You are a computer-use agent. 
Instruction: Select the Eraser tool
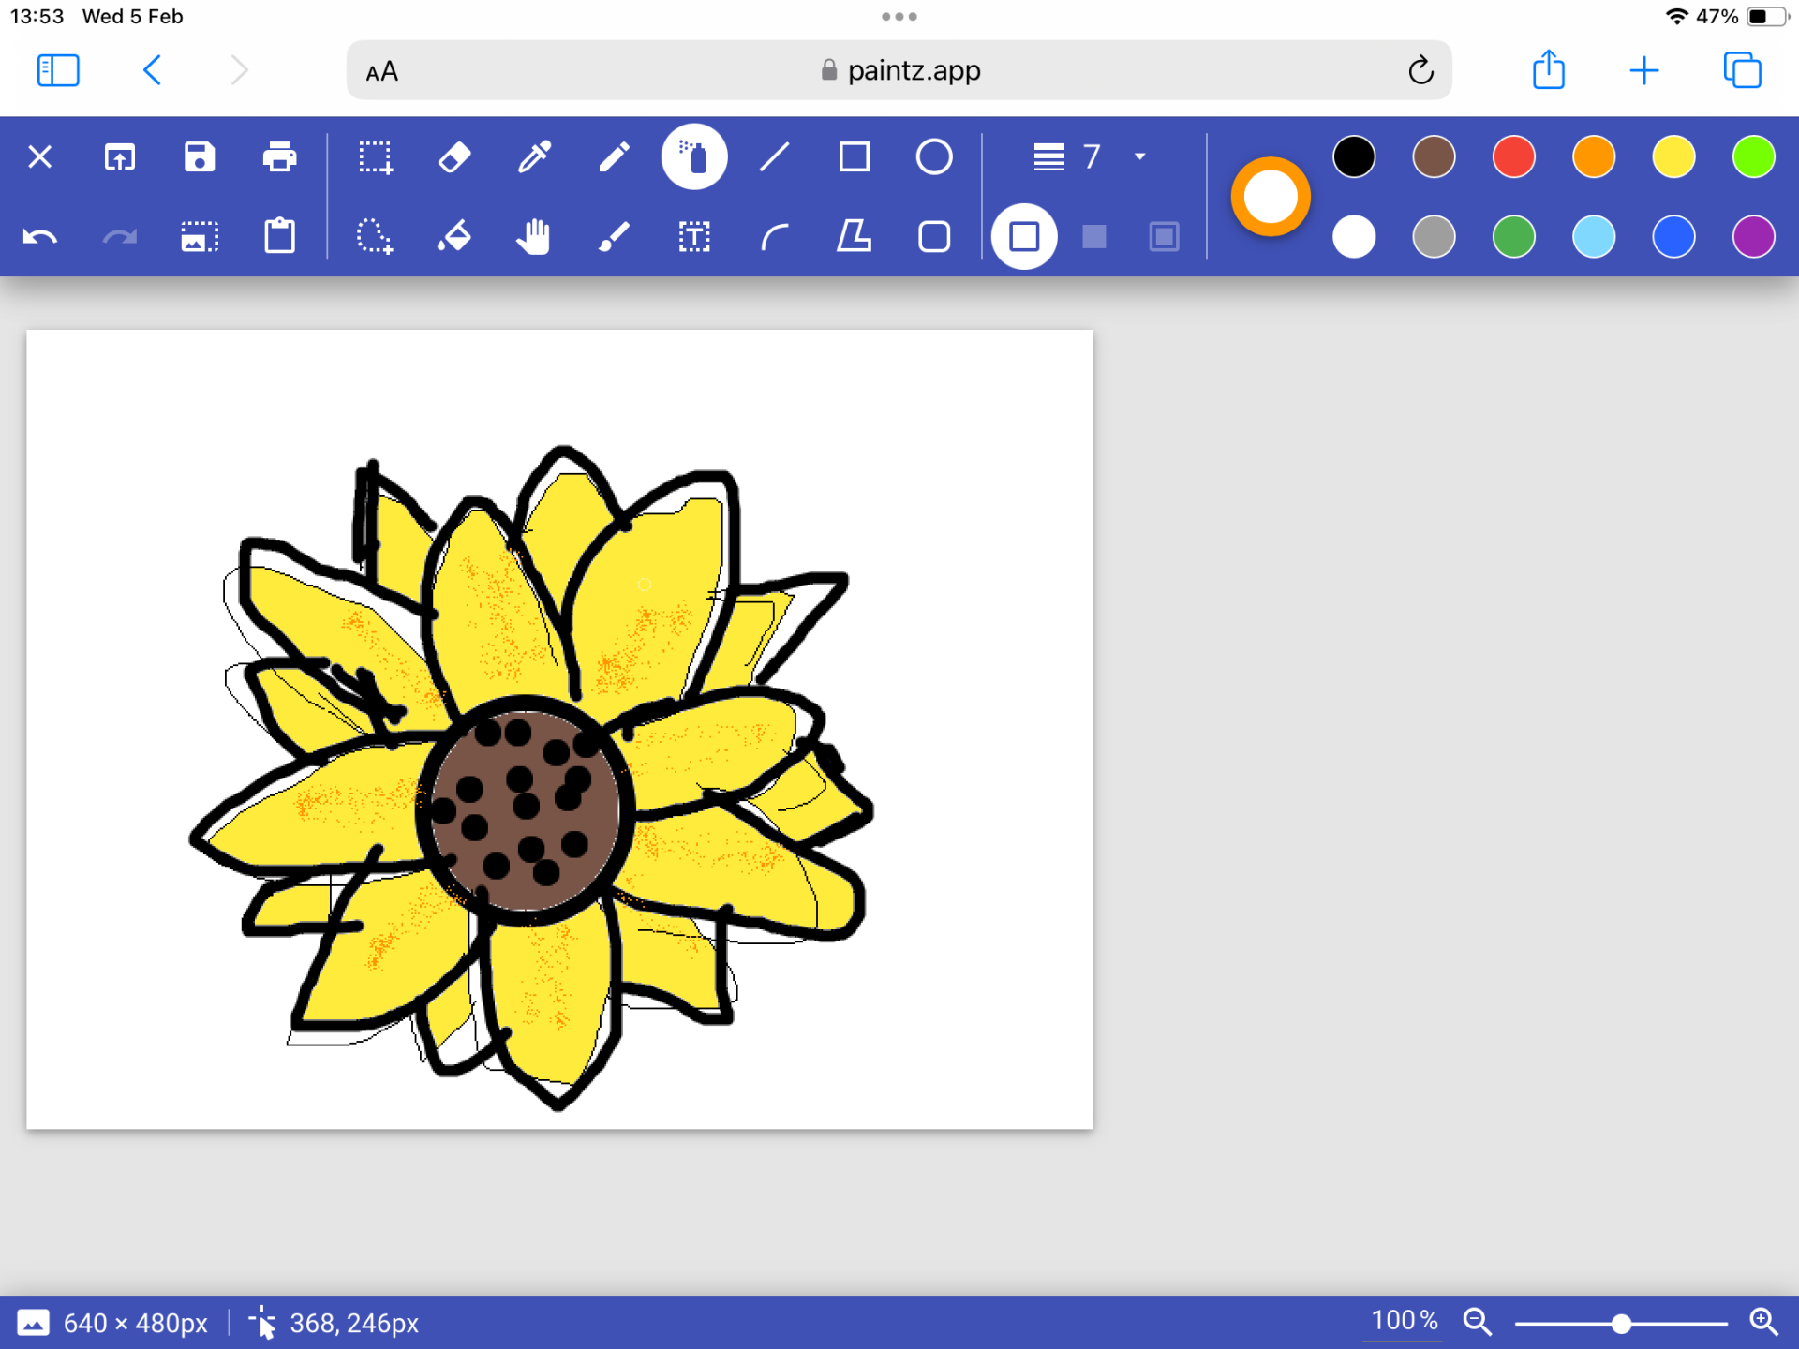tap(454, 157)
